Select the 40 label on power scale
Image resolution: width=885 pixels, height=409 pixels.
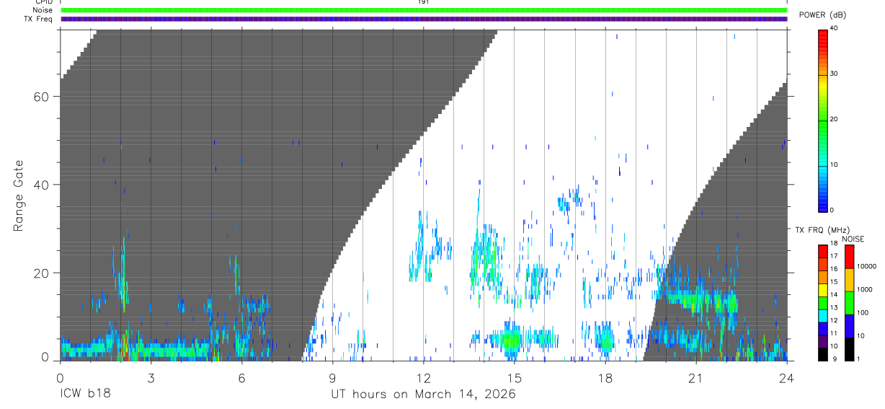coord(834,28)
